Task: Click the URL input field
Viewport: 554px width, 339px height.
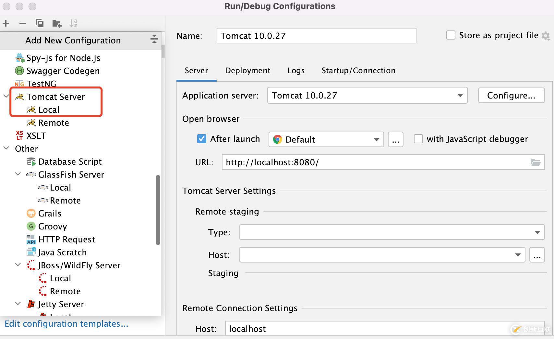Action: tap(383, 162)
